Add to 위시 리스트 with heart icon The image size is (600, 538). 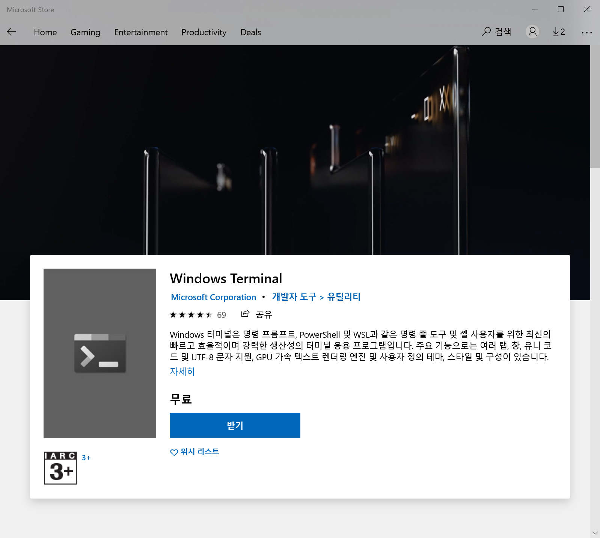(x=194, y=452)
